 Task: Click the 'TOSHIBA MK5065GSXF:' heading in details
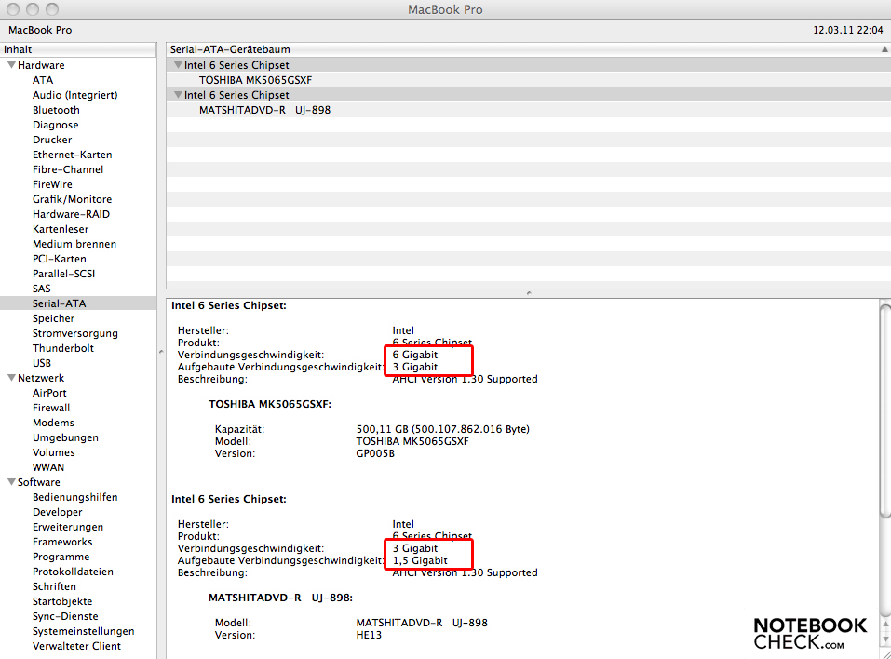point(270,404)
